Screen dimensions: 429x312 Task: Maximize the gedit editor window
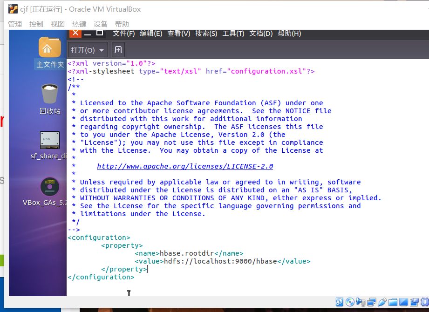100,34
